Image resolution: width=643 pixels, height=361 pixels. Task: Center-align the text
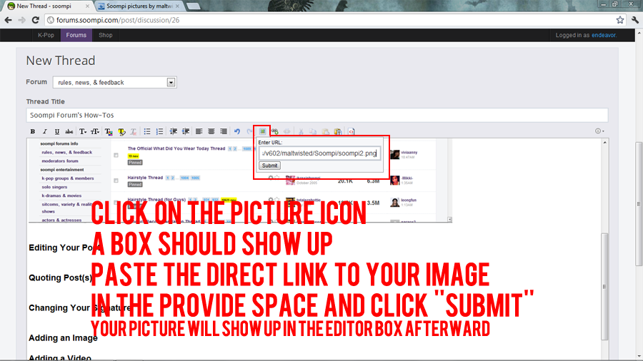click(211, 131)
